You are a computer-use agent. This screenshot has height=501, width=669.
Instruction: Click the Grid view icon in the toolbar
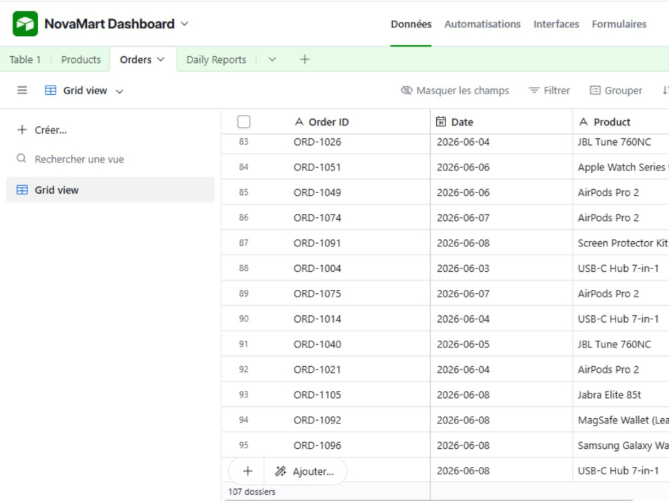[51, 90]
